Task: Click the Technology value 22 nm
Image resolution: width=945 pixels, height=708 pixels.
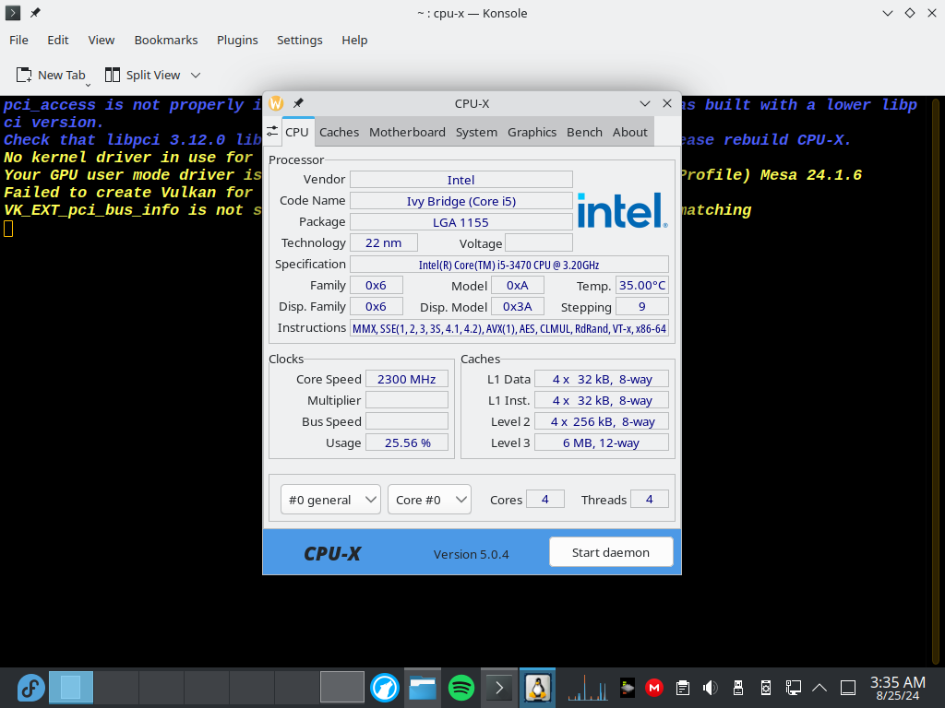Action: click(x=383, y=242)
